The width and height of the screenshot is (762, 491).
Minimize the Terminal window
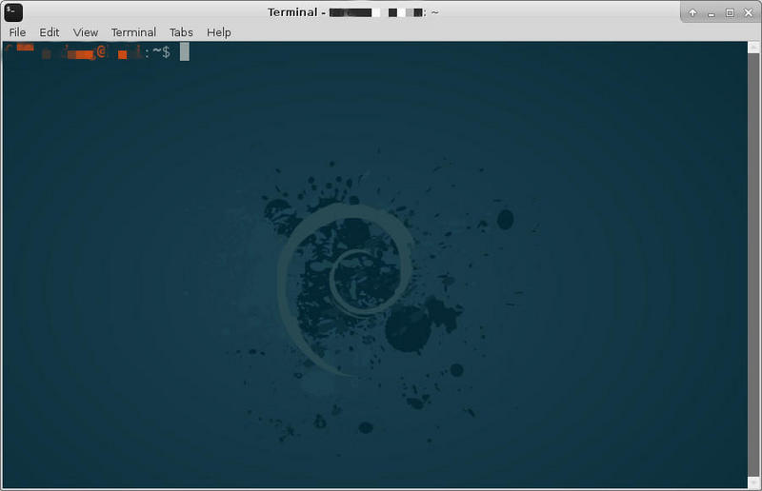coord(712,13)
